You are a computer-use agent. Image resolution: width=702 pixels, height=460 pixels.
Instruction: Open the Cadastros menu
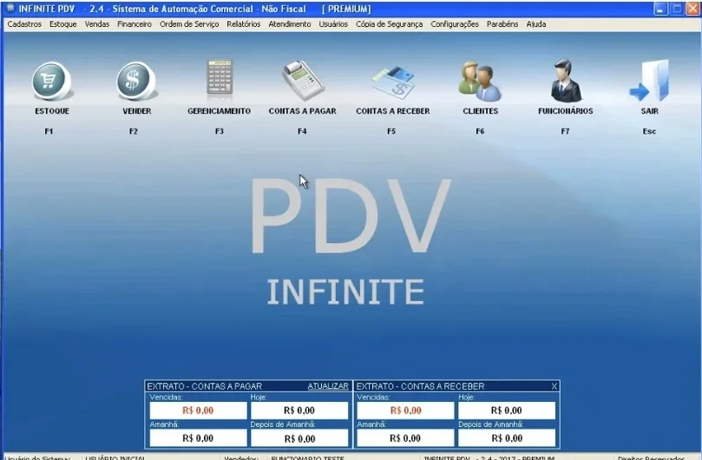[x=24, y=24]
